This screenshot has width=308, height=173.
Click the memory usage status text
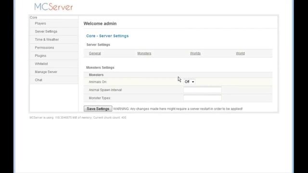click(x=78, y=117)
